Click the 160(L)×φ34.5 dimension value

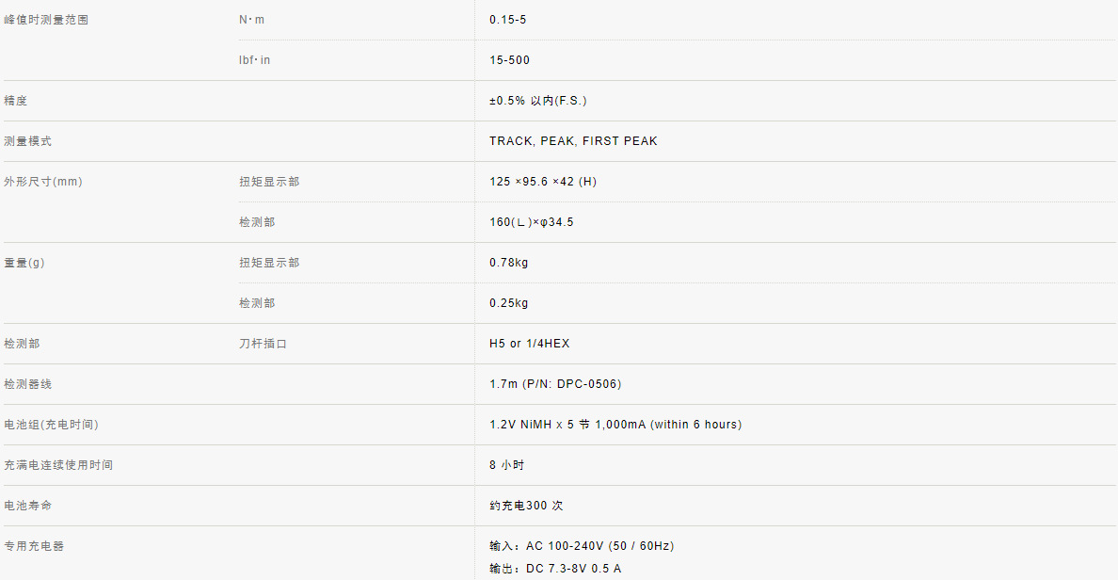coord(532,222)
